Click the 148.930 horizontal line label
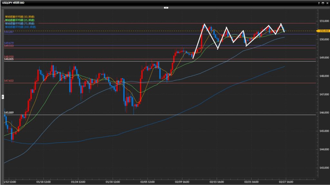 [9, 57]
